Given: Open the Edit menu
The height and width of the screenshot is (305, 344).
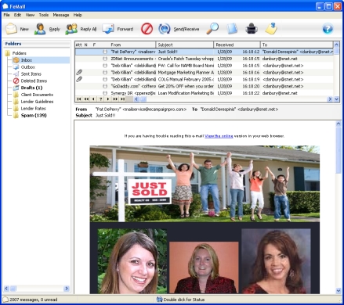Looking at the screenshot, I should [17, 15].
